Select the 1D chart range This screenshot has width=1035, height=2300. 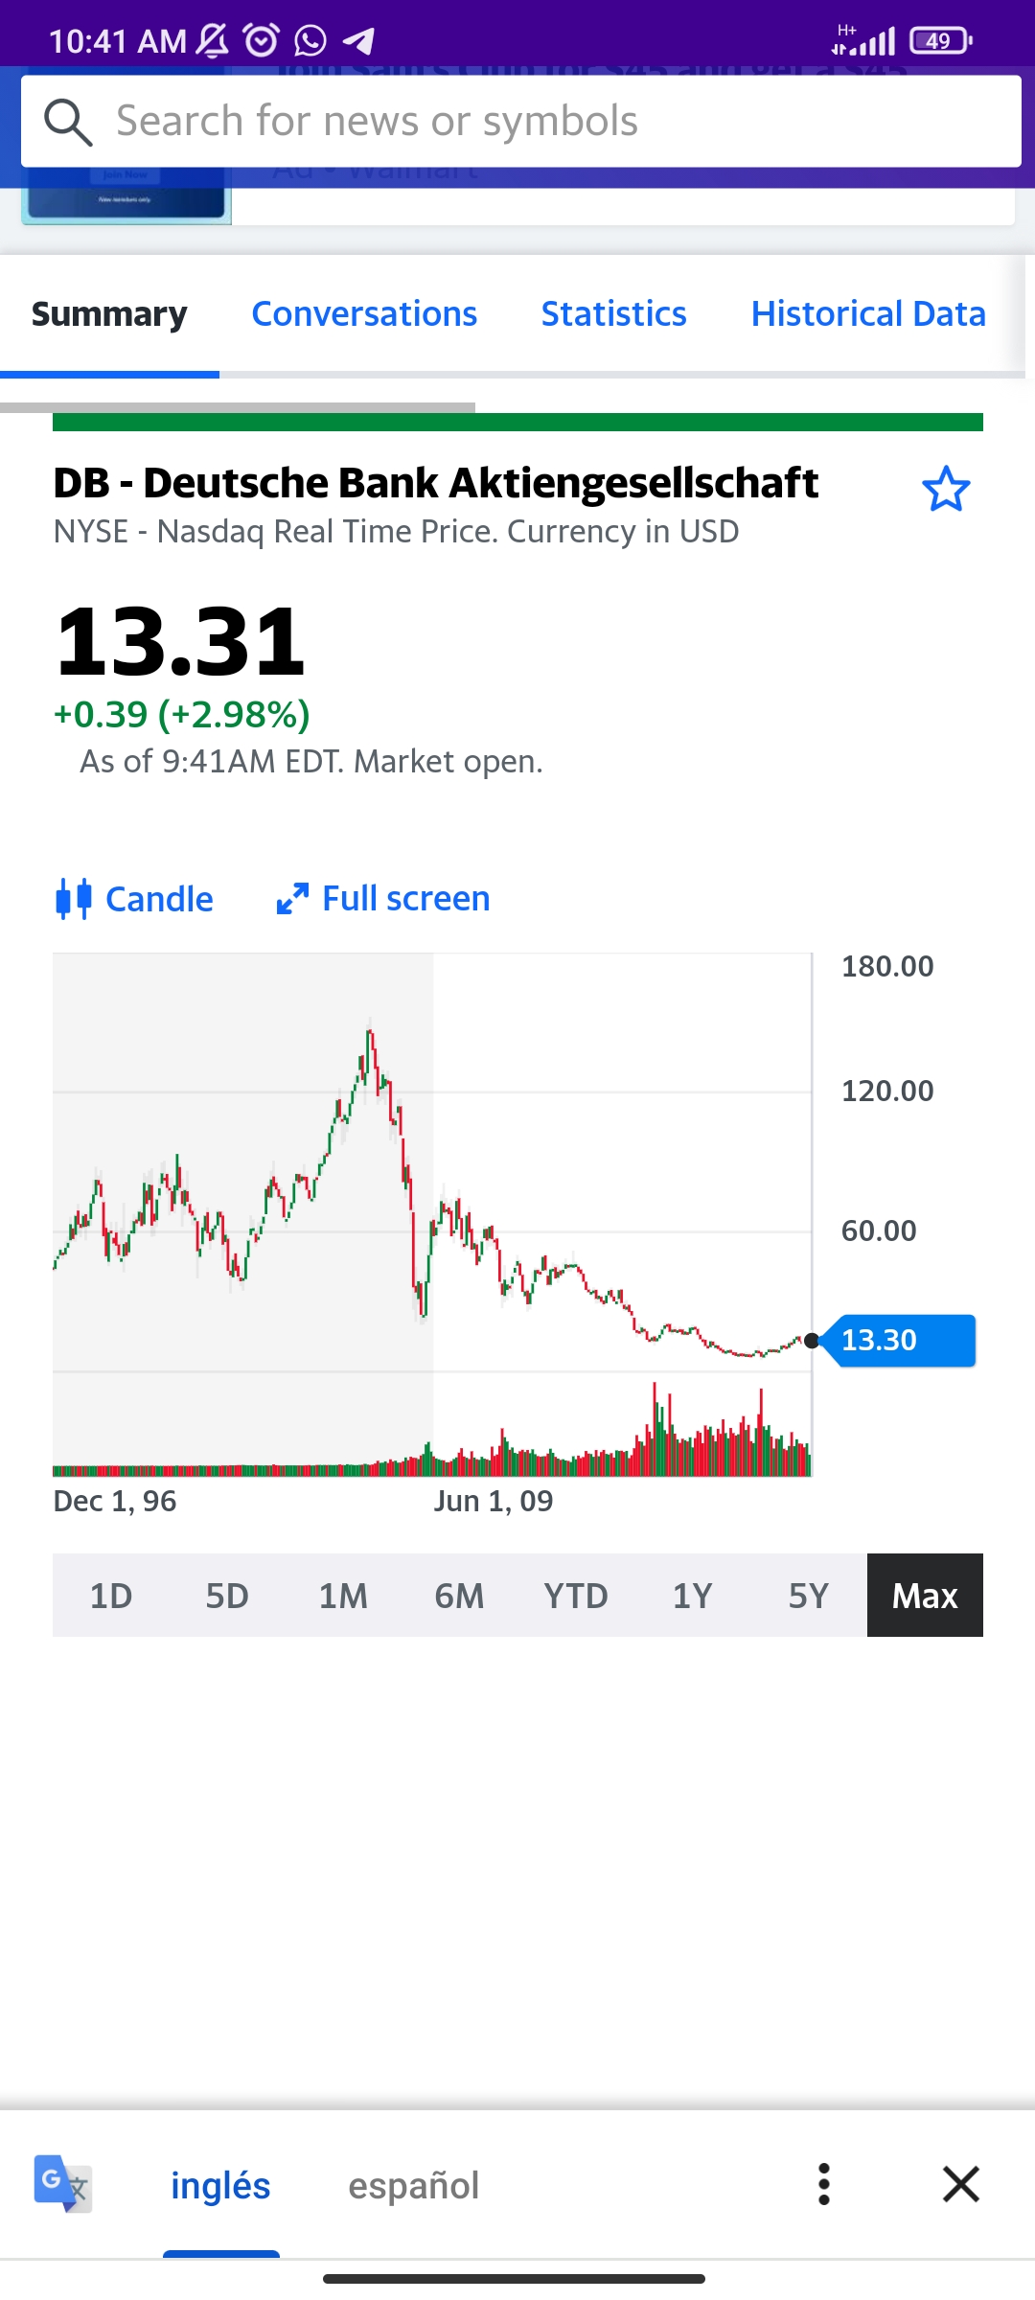click(111, 1596)
